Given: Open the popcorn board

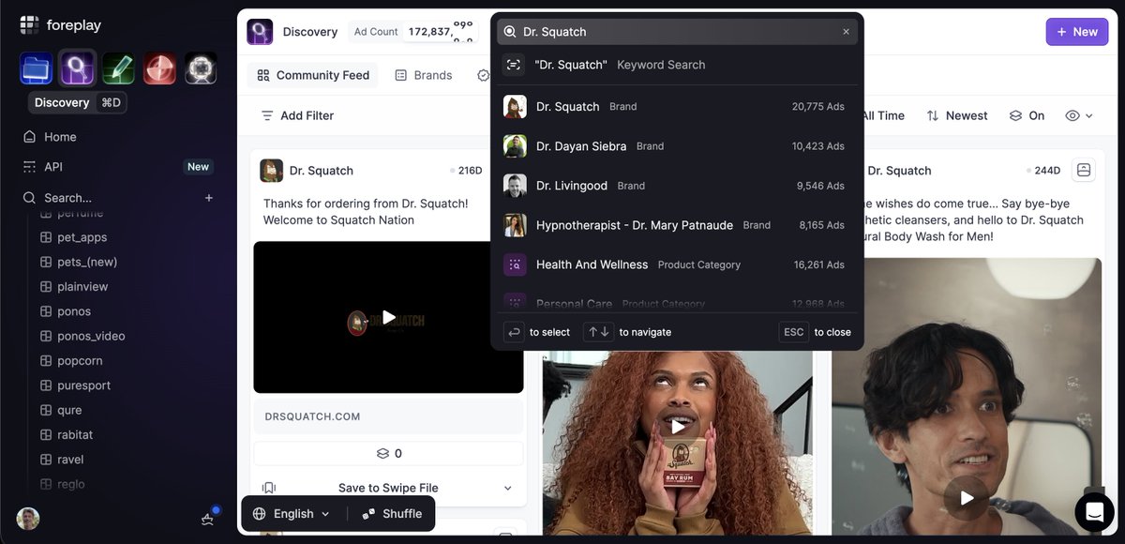Looking at the screenshot, I should (x=80, y=361).
